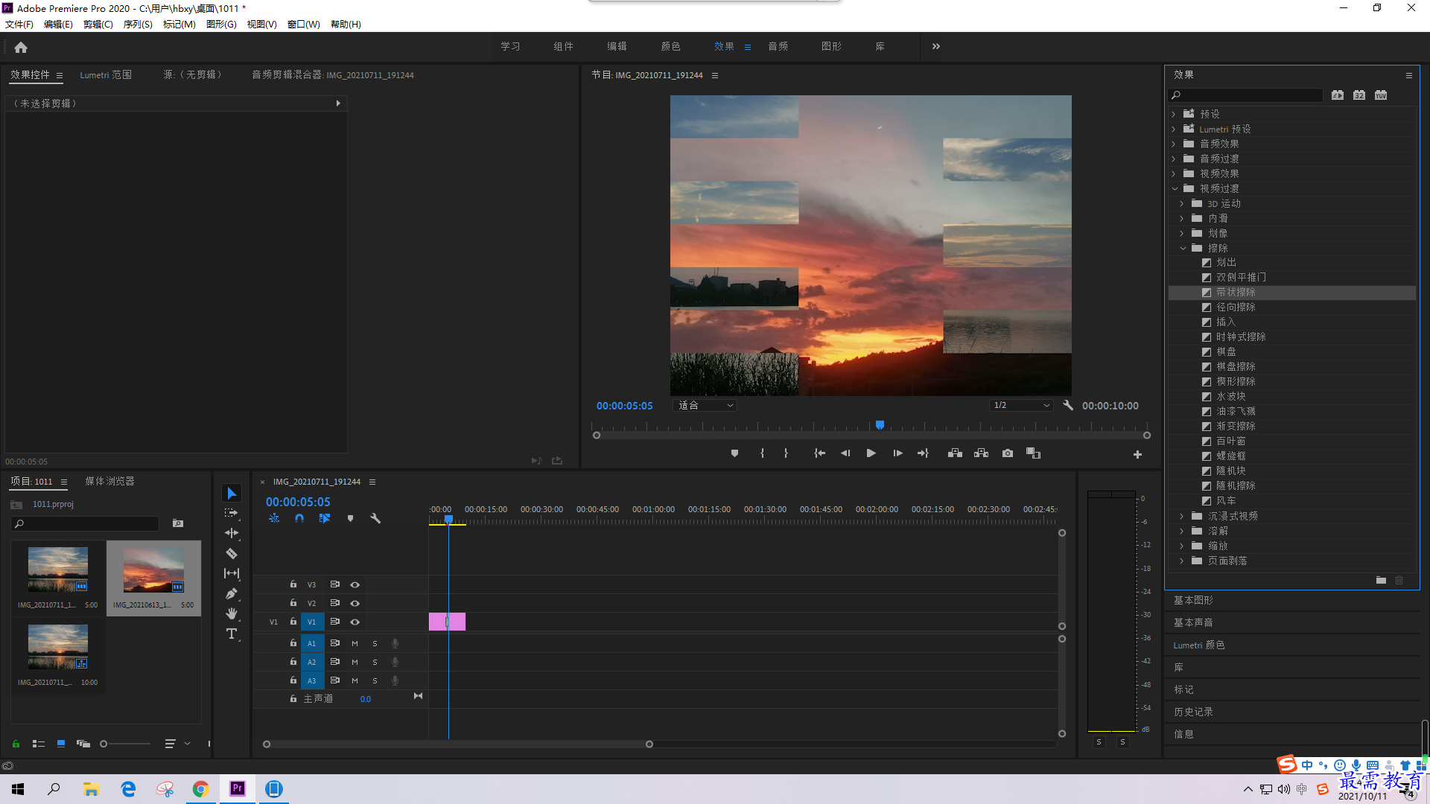
Task: Choose the Hand tool
Action: point(232,613)
